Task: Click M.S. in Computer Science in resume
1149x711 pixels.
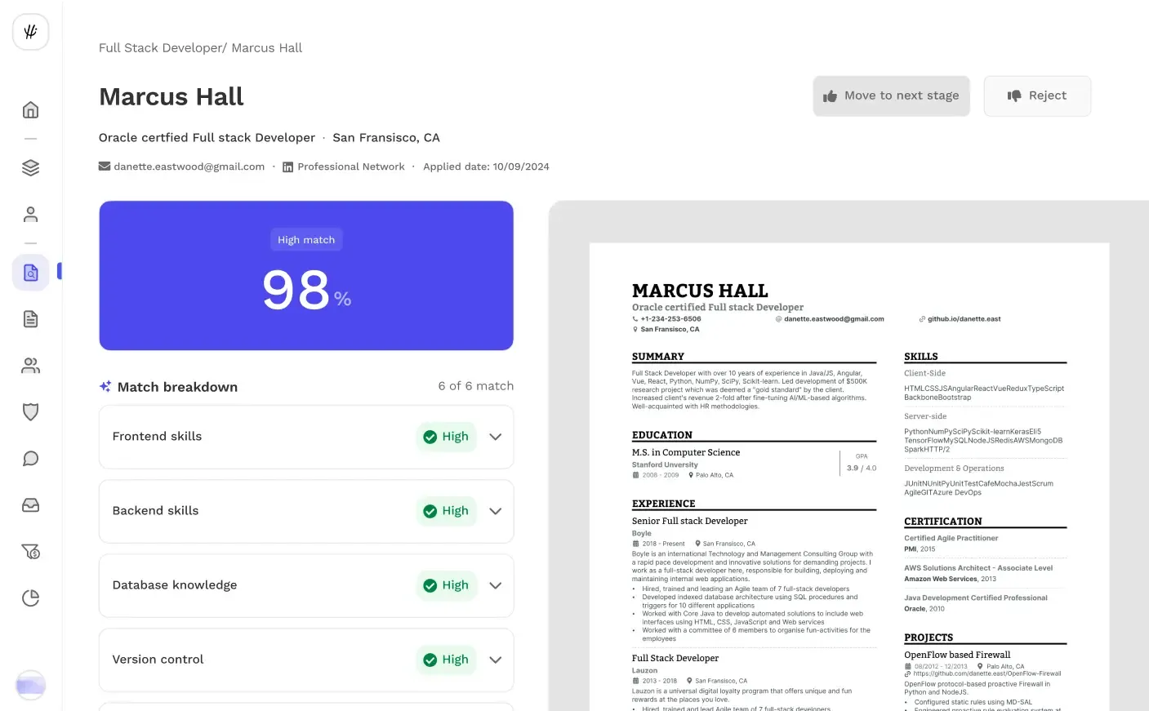Action: (x=686, y=452)
